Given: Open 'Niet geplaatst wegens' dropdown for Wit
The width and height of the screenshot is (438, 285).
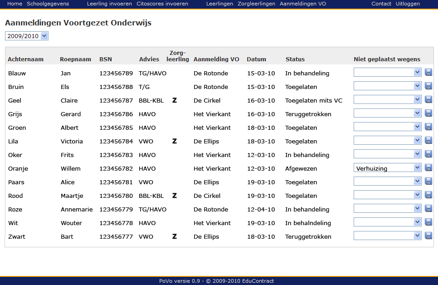Looking at the screenshot, I should click(387, 222).
